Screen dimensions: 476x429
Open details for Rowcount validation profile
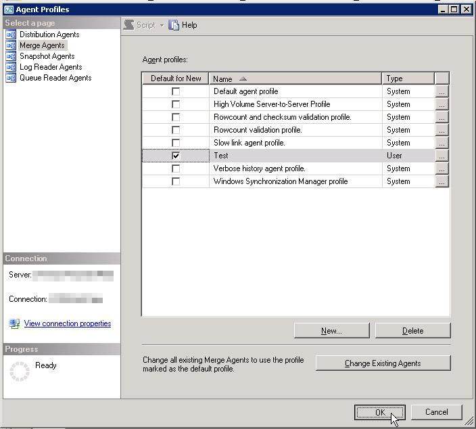tap(442, 130)
